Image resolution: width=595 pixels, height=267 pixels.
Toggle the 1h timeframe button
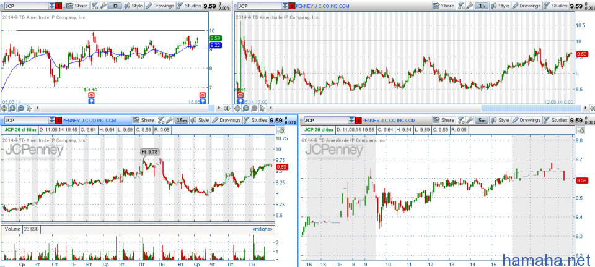[482, 6]
